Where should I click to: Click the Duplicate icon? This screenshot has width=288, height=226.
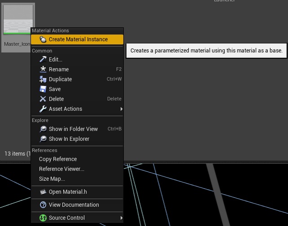point(43,79)
